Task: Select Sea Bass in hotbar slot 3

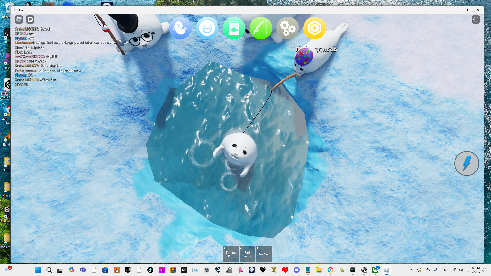Action: point(264,254)
